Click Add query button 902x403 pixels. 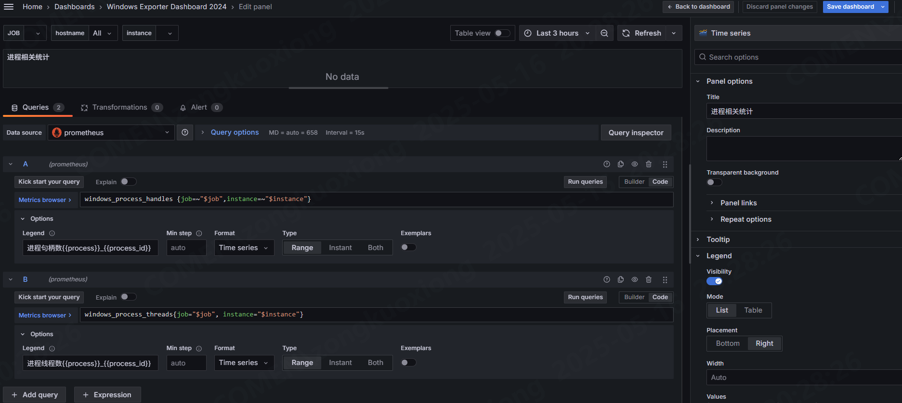[x=35, y=395]
